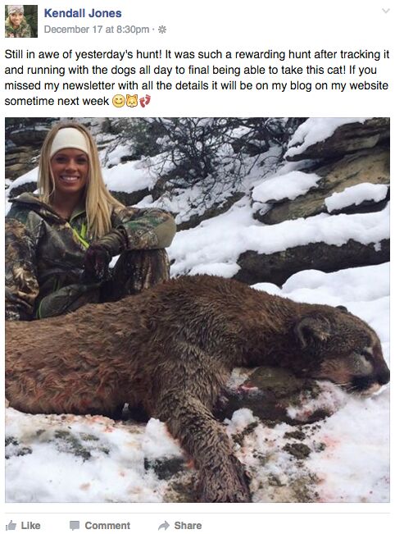Image resolution: width=395 pixels, height=534 pixels.
Task: Click the Like text label
Action: pyautogui.click(x=30, y=526)
